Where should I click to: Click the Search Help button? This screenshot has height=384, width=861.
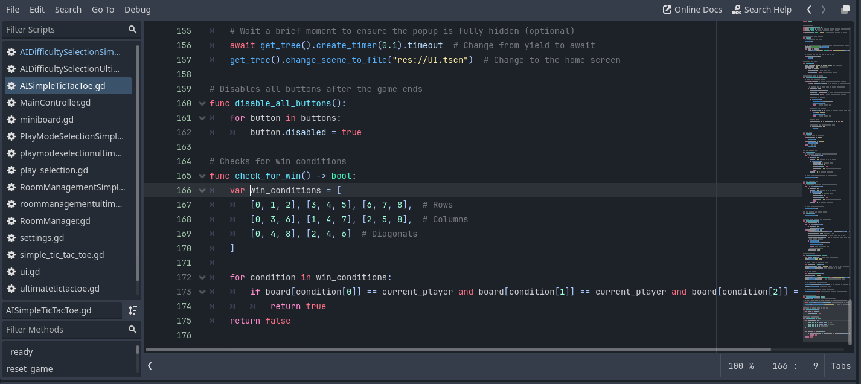point(761,10)
